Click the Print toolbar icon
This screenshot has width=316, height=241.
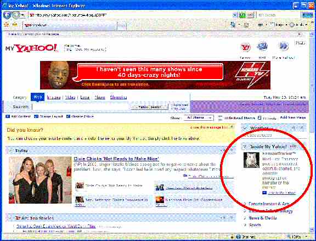pos(261,25)
